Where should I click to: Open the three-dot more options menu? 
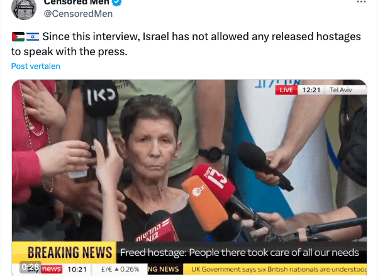[361, 2]
